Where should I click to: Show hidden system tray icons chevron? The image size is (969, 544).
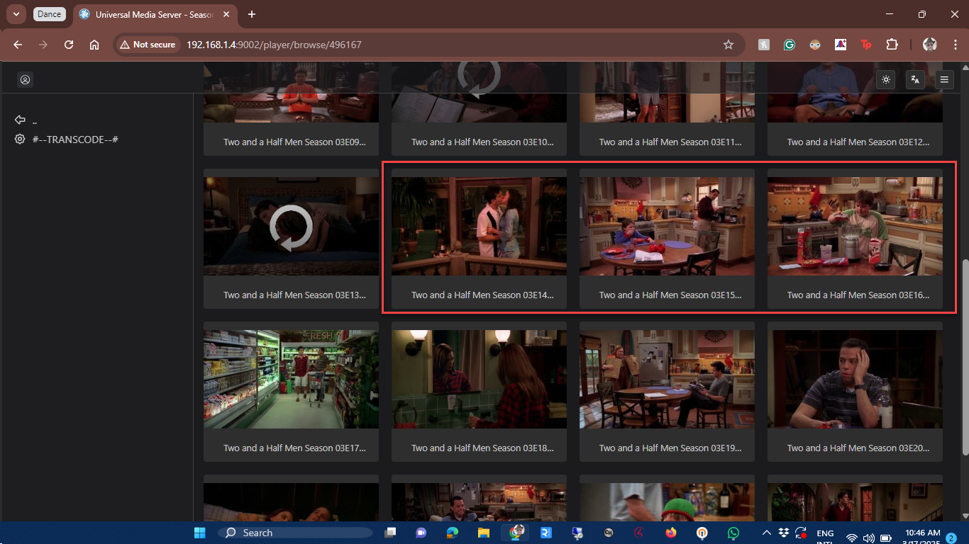click(x=766, y=533)
